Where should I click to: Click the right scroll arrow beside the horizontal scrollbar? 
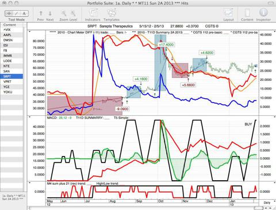(x=270, y=208)
